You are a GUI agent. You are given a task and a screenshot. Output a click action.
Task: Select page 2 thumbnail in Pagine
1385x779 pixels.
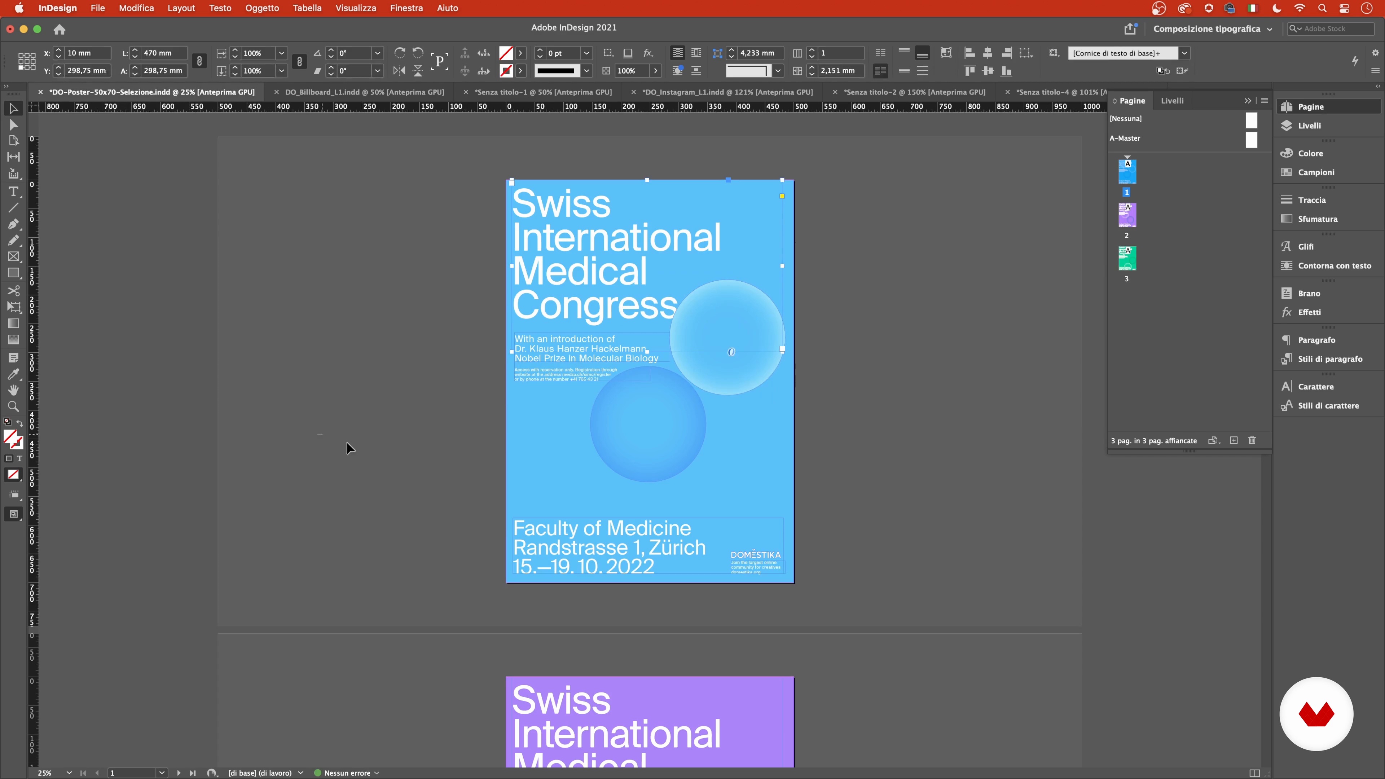point(1127,216)
